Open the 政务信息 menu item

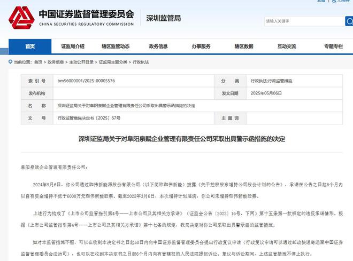(158, 46)
